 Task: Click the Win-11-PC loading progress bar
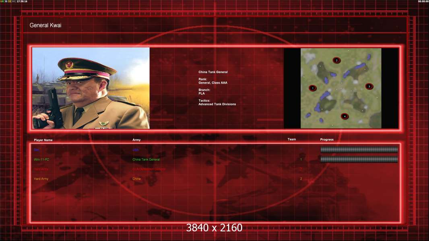point(359,159)
